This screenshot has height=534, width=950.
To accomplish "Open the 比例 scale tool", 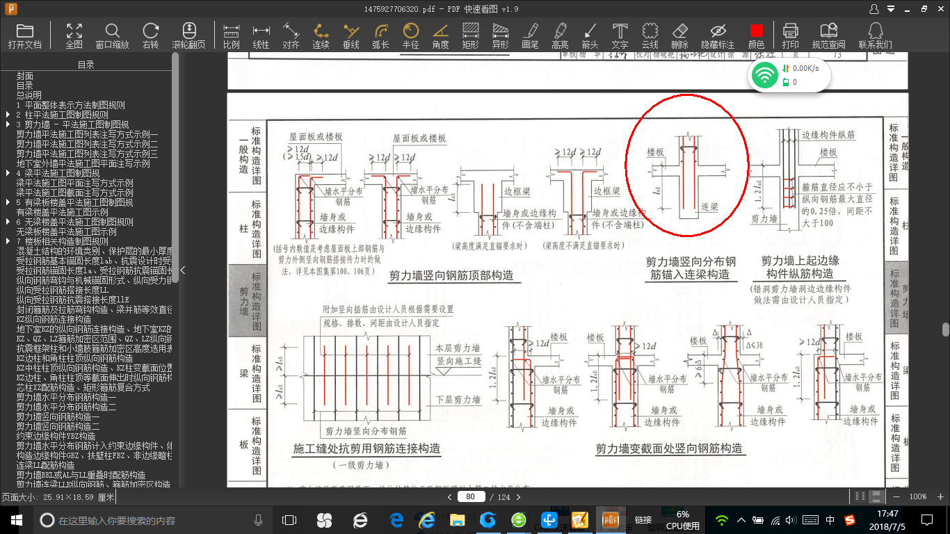I will [232, 36].
